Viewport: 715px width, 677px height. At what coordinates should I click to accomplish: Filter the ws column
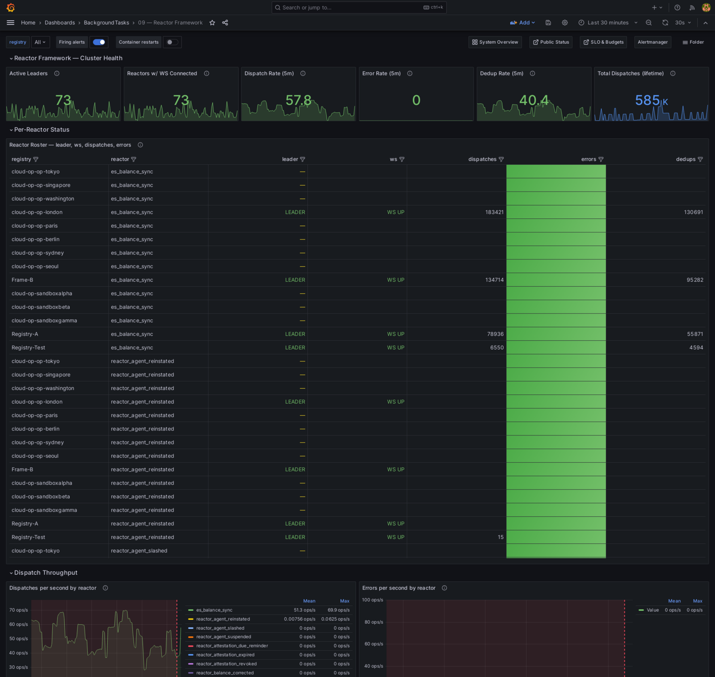click(x=402, y=159)
